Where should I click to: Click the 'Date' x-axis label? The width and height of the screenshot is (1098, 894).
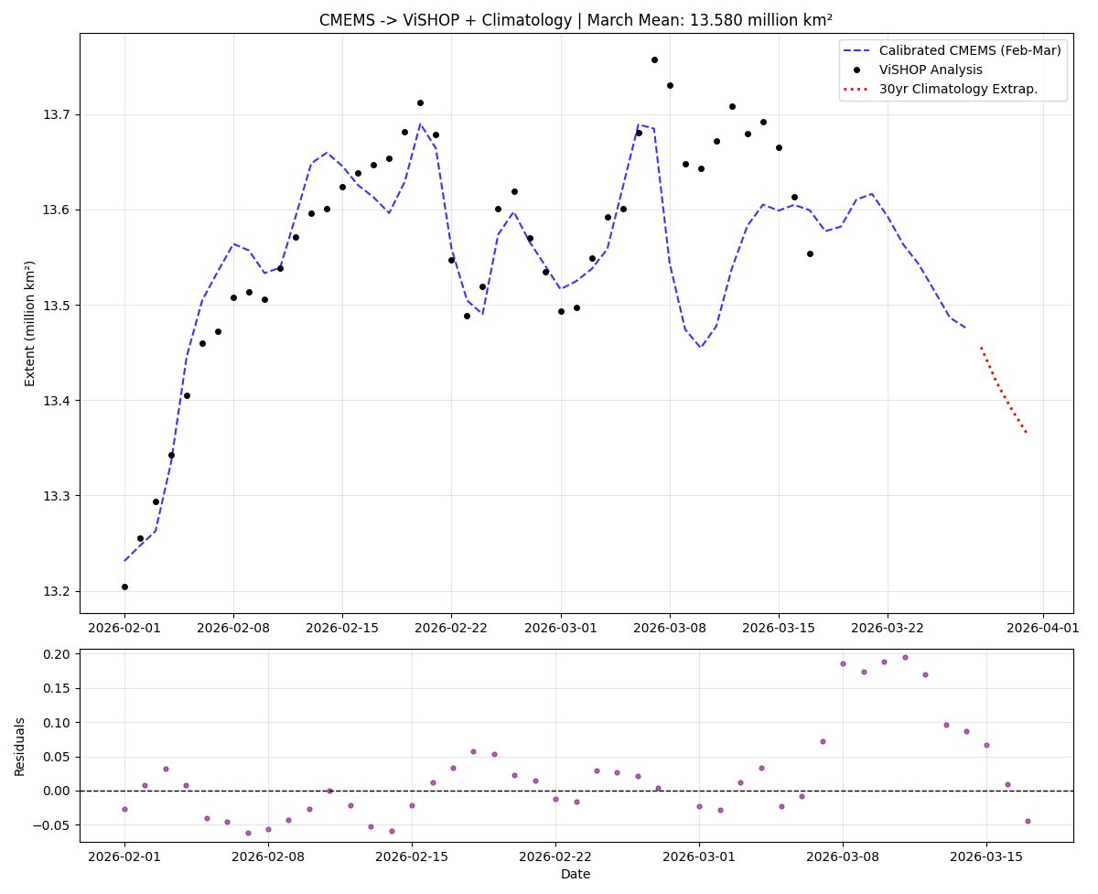click(576, 874)
